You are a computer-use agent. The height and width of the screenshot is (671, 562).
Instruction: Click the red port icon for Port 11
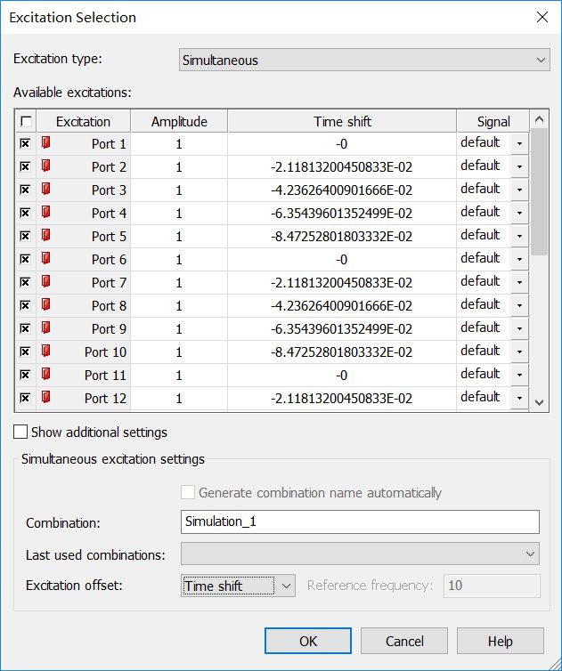click(x=45, y=374)
